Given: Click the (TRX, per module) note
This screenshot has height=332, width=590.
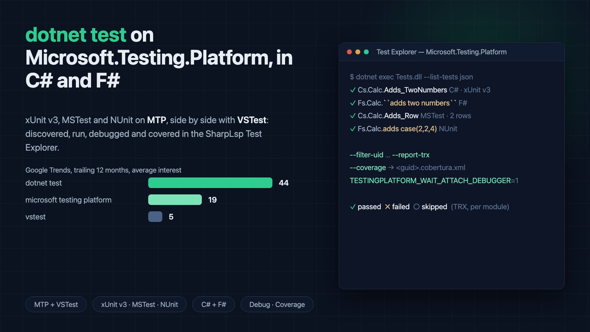Looking at the screenshot, I should coord(480,207).
